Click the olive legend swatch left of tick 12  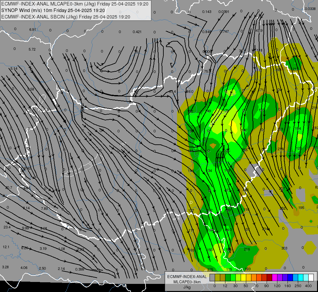217,278
